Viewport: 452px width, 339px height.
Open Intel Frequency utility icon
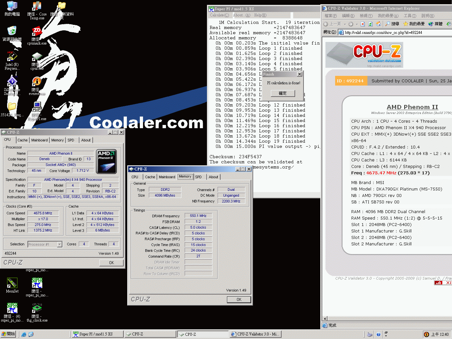pos(12,61)
